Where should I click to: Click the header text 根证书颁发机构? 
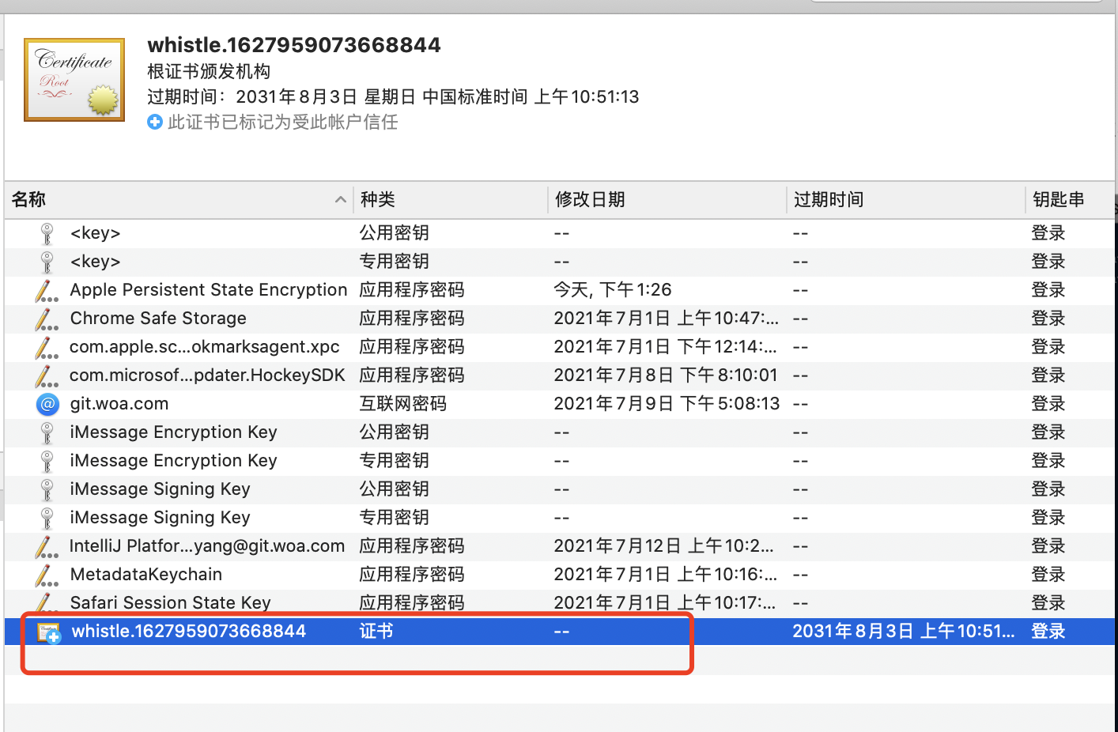[209, 71]
